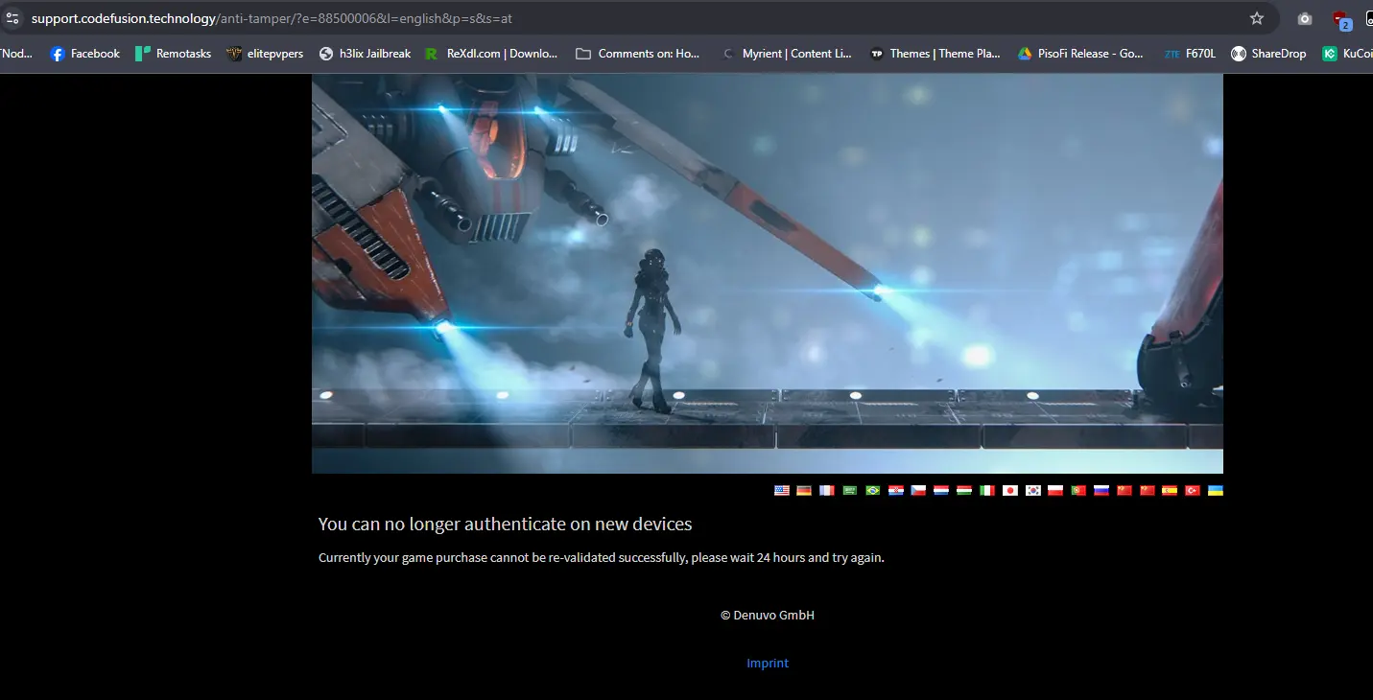Open the Remotasks bookmark

[173, 54]
